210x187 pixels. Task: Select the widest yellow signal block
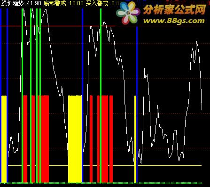point(75,139)
